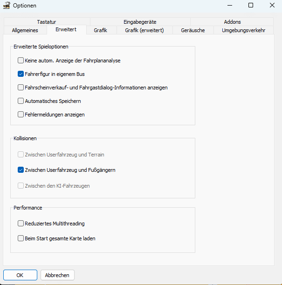The height and width of the screenshot is (285, 282).
Task: Open the Eingabegeräte tab
Action: coord(140,22)
